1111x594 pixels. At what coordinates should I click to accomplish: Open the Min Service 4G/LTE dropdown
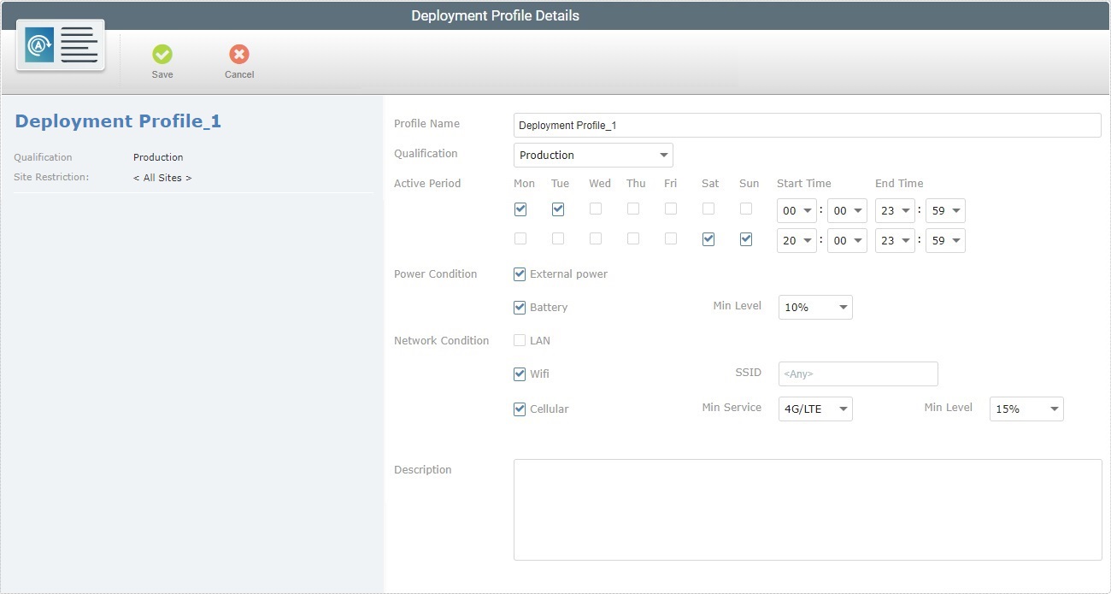tap(815, 409)
